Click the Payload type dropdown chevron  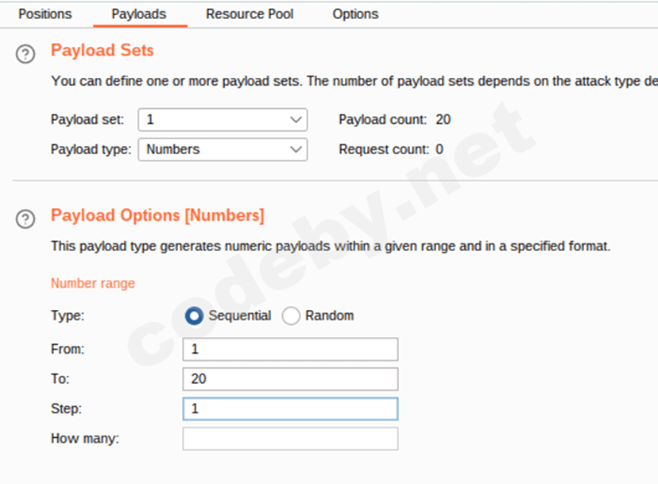pyautogui.click(x=296, y=149)
